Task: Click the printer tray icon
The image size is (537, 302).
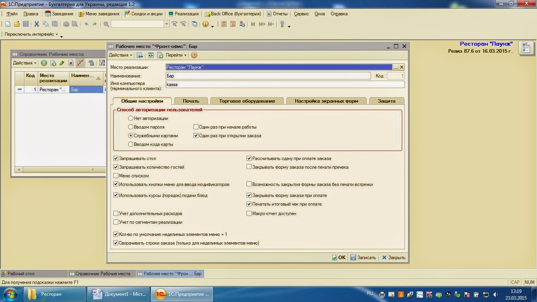Action: [382, 294]
